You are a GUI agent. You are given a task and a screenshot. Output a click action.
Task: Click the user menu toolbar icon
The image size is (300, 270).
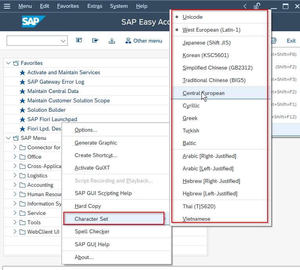pos(79,40)
